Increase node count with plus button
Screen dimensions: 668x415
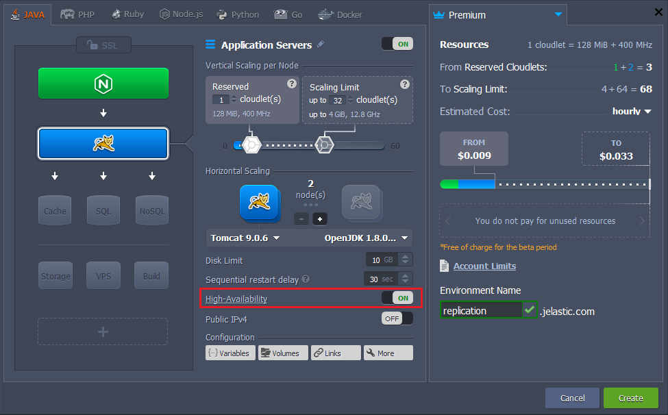pyautogui.click(x=320, y=218)
